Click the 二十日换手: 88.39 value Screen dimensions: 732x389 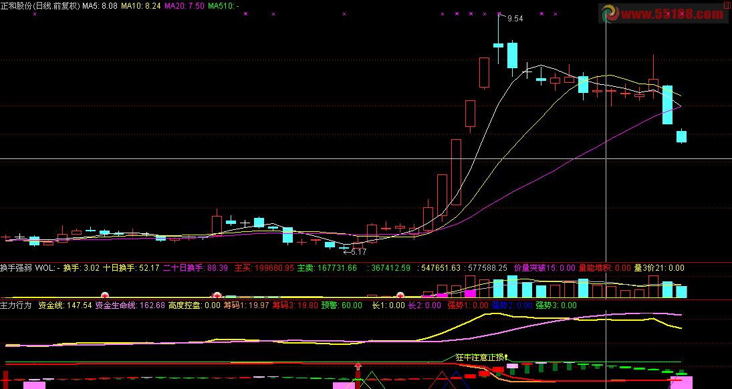point(195,268)
